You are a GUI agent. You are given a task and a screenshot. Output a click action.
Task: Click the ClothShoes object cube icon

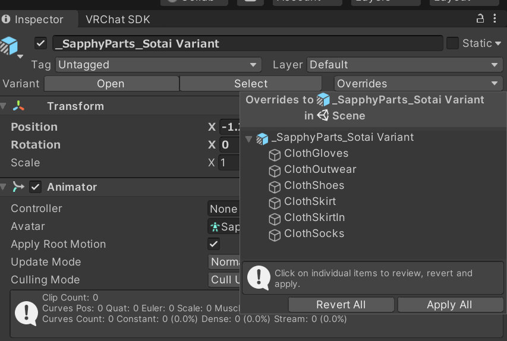click(x=275, y=187)
